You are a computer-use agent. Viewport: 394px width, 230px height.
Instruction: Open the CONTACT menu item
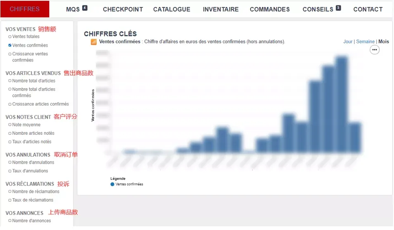[x=368, y=9]
